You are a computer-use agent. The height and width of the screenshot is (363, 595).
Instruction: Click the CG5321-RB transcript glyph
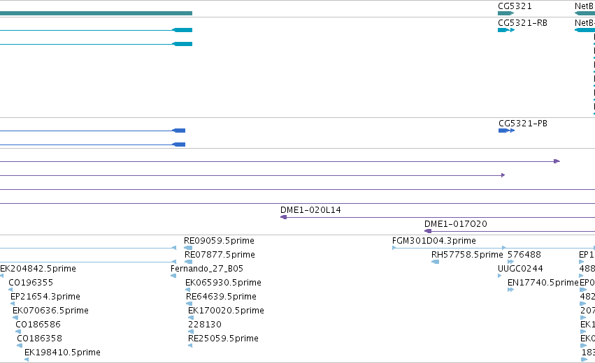[x=506, y=30]
